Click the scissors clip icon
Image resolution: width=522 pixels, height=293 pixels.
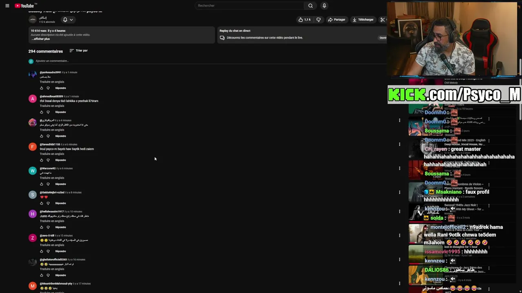click(383, 20)
